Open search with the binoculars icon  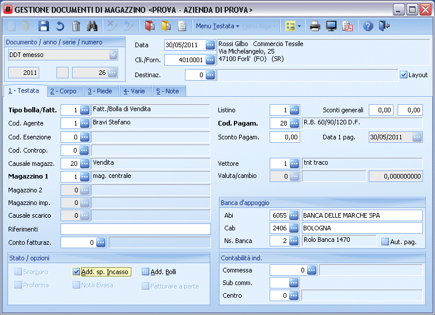click(x=92, y=26)
